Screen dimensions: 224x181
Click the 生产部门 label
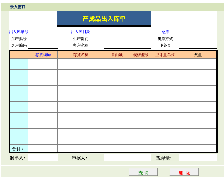(81, 39)
